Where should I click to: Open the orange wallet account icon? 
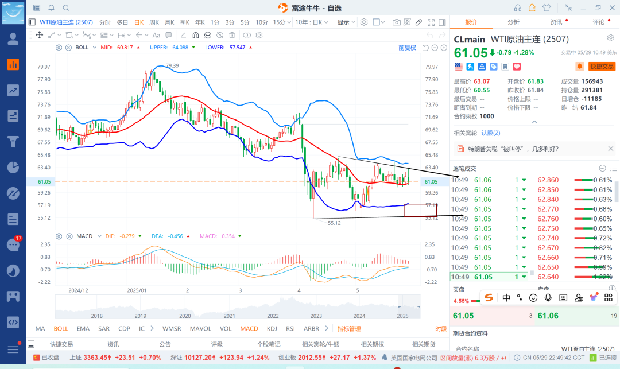(x=532, y=8)
